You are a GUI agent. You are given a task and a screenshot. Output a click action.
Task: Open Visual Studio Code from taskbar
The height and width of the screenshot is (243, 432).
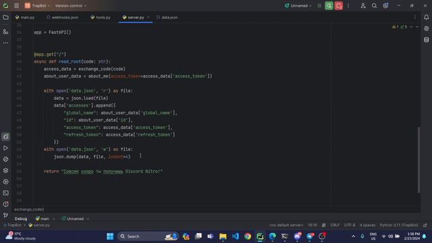(236, 236)
